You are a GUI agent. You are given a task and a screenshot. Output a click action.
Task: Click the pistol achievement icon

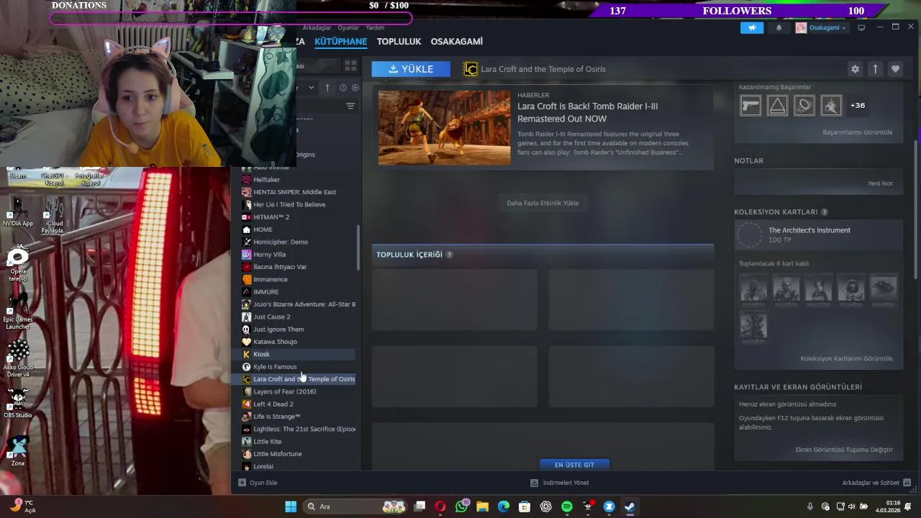(750, 105)
